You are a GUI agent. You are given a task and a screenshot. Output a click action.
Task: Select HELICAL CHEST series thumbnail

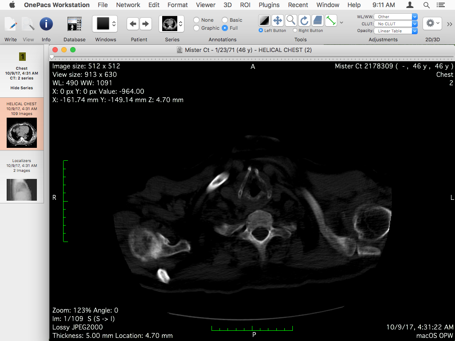point(22,133)
